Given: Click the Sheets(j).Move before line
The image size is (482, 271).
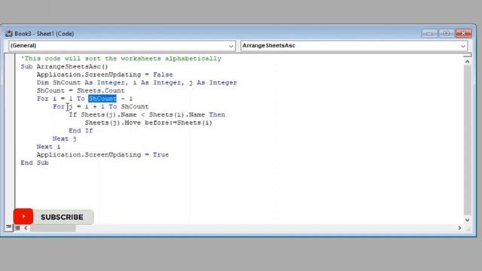Looking at the screenshot, I should pos(148,123).
